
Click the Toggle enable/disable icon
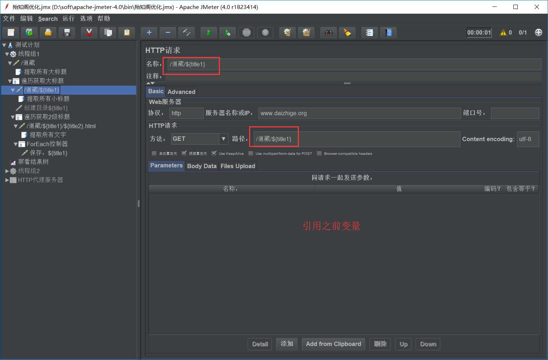pos(187,32)
